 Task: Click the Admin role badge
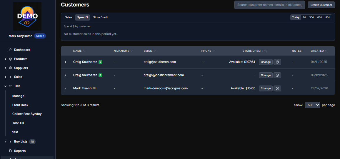coord(40,36)
